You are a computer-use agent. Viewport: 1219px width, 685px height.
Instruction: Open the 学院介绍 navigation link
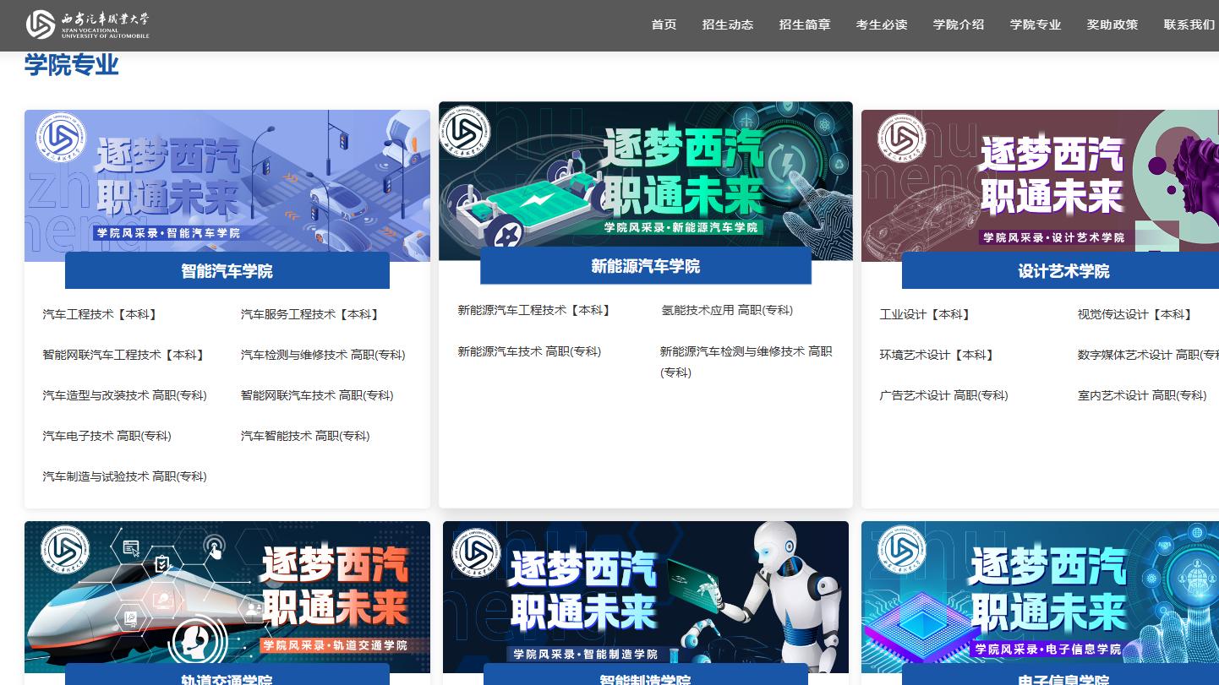coord(959,24)
